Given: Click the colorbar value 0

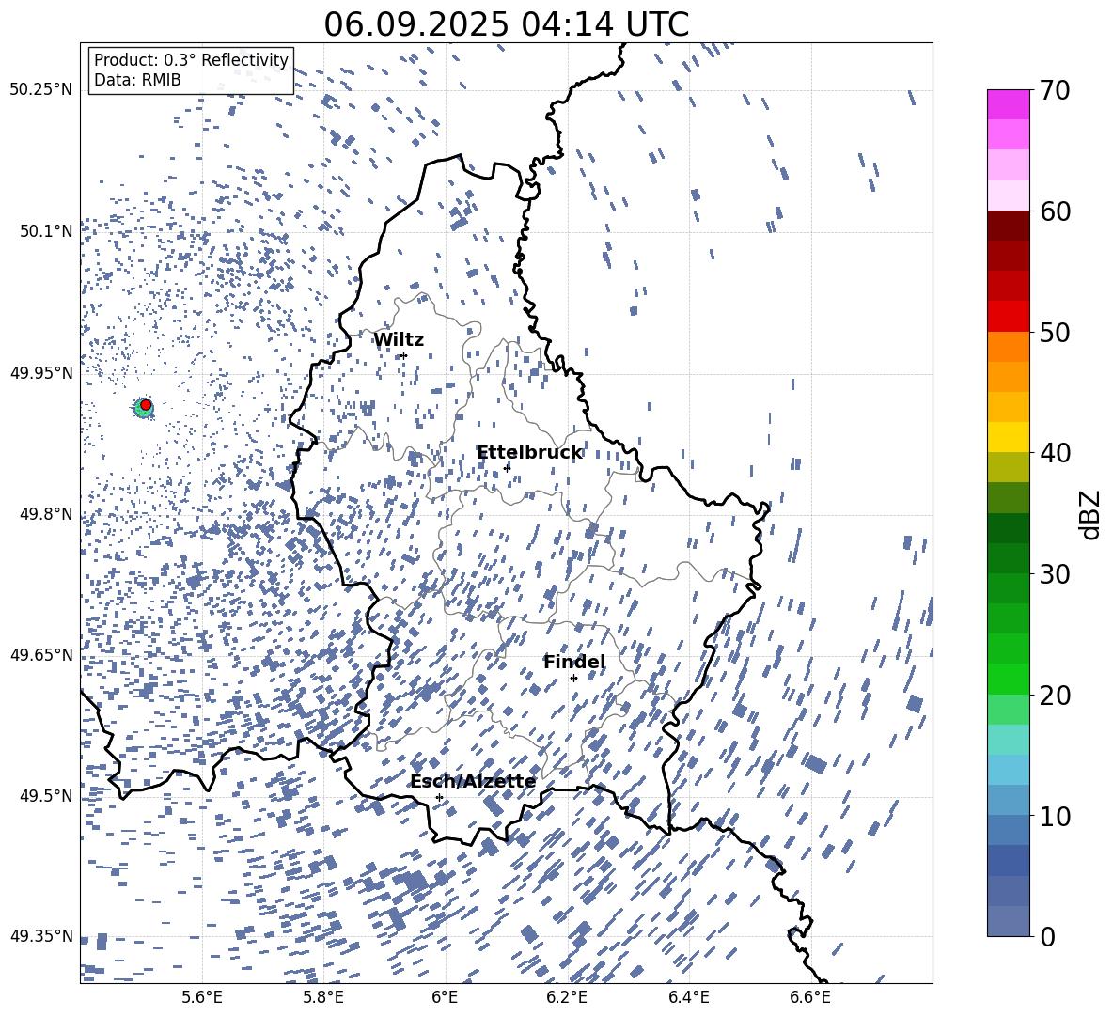Looking at the screenshot, I should pos(1047,936).
